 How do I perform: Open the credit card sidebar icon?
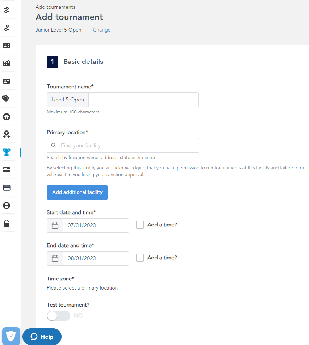click(7, 188)
